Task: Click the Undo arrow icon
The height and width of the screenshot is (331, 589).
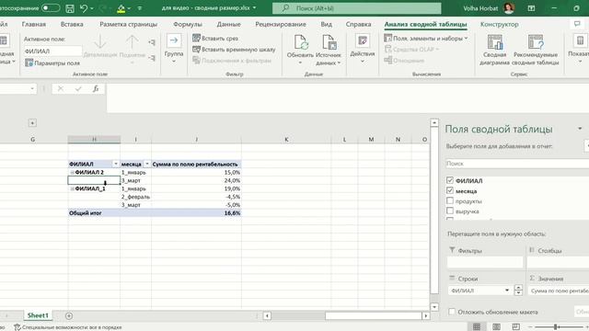Action: (84, 8)
